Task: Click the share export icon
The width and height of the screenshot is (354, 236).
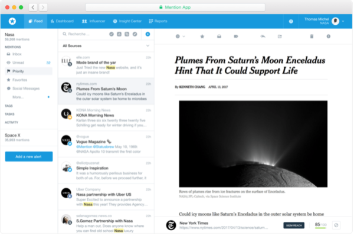Action: [x=280, y=37]
